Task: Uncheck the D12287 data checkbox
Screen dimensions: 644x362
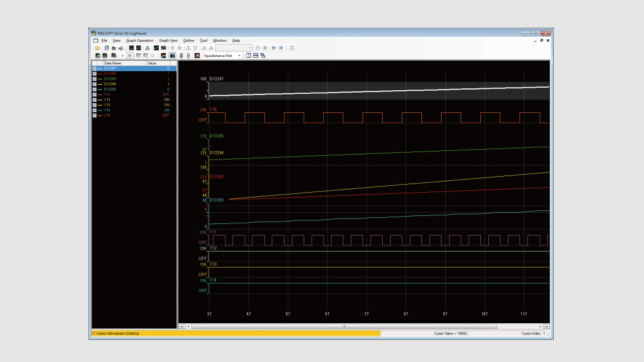Action: point(94,68)
